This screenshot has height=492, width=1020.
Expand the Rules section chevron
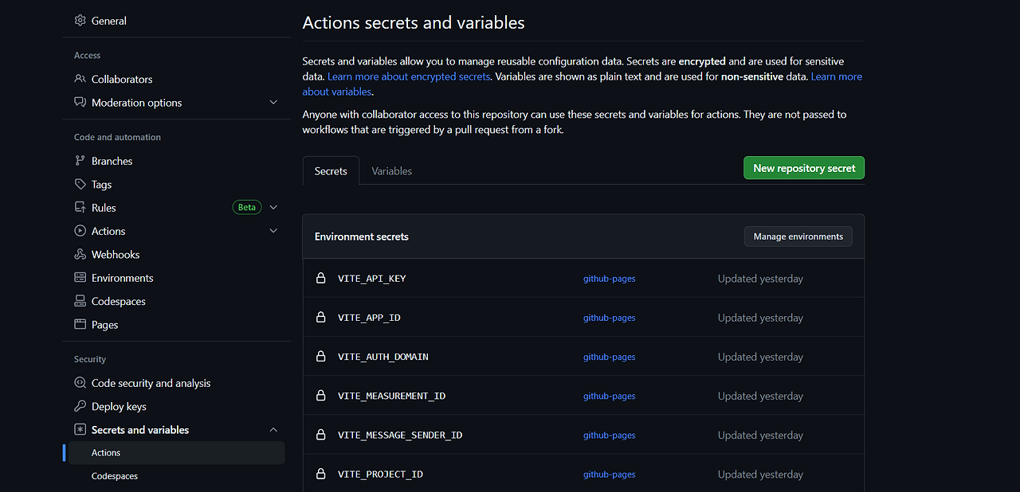pyautogui.click(x=273, y=208)
